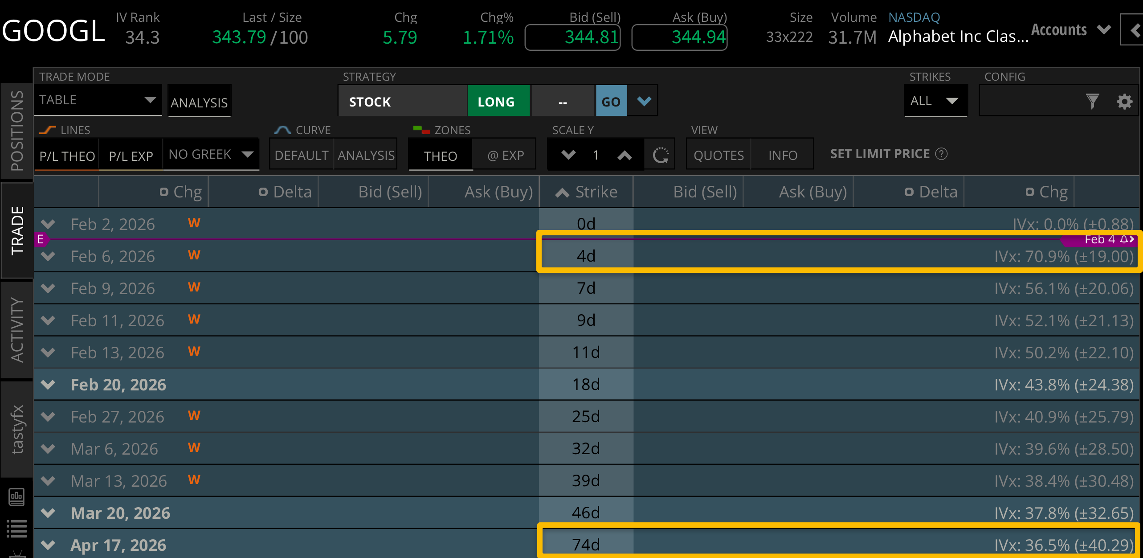Switch to the POSITIONS side tab
The height and width of the screenshot is (558, 1143).
tap(16, 131)
